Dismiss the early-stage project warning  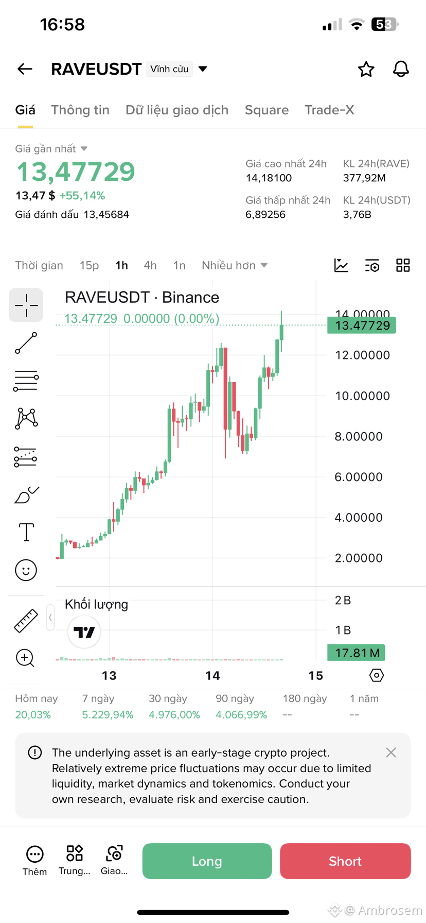[391, 753]
